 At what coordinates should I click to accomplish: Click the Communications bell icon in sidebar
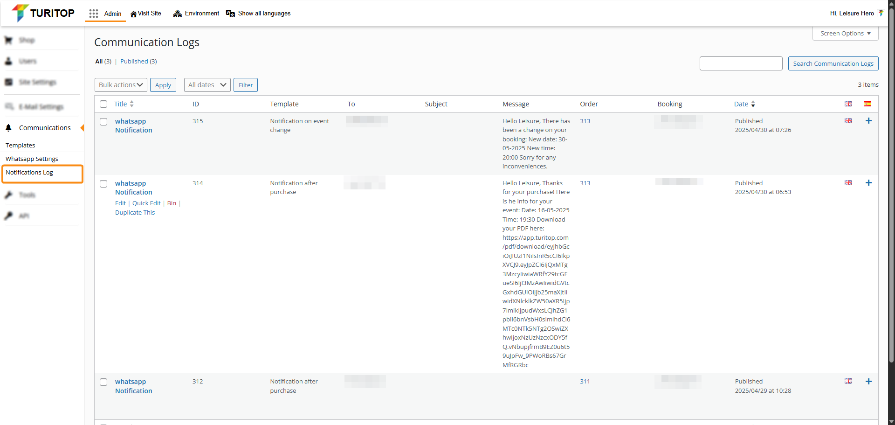click(x=8, y=128)
